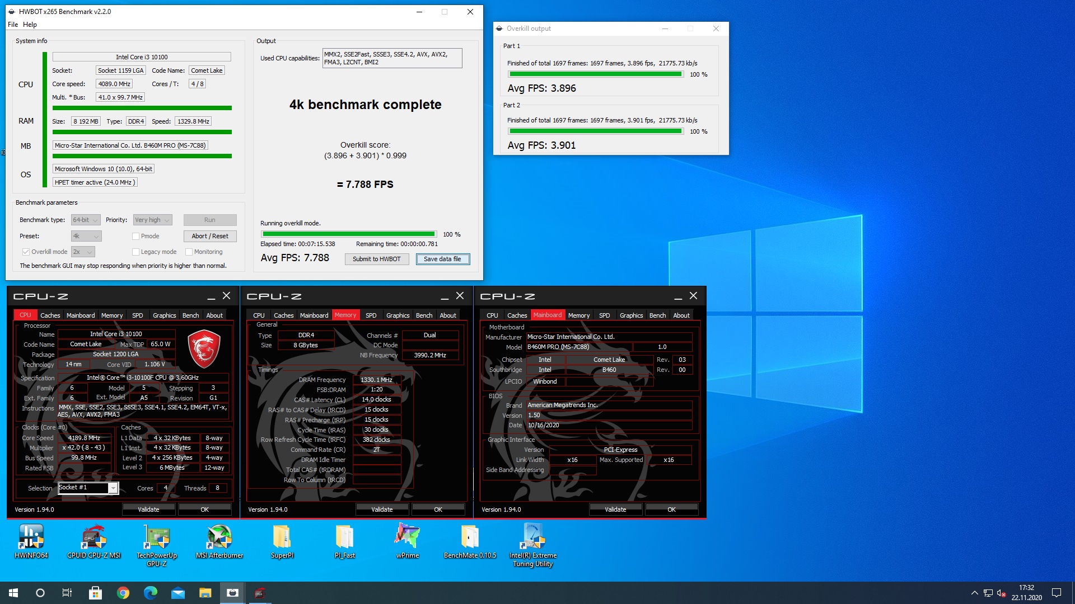Screen dimensions: 1075x604
Task: Click the greyed Run button
Action: pos(210,220)
